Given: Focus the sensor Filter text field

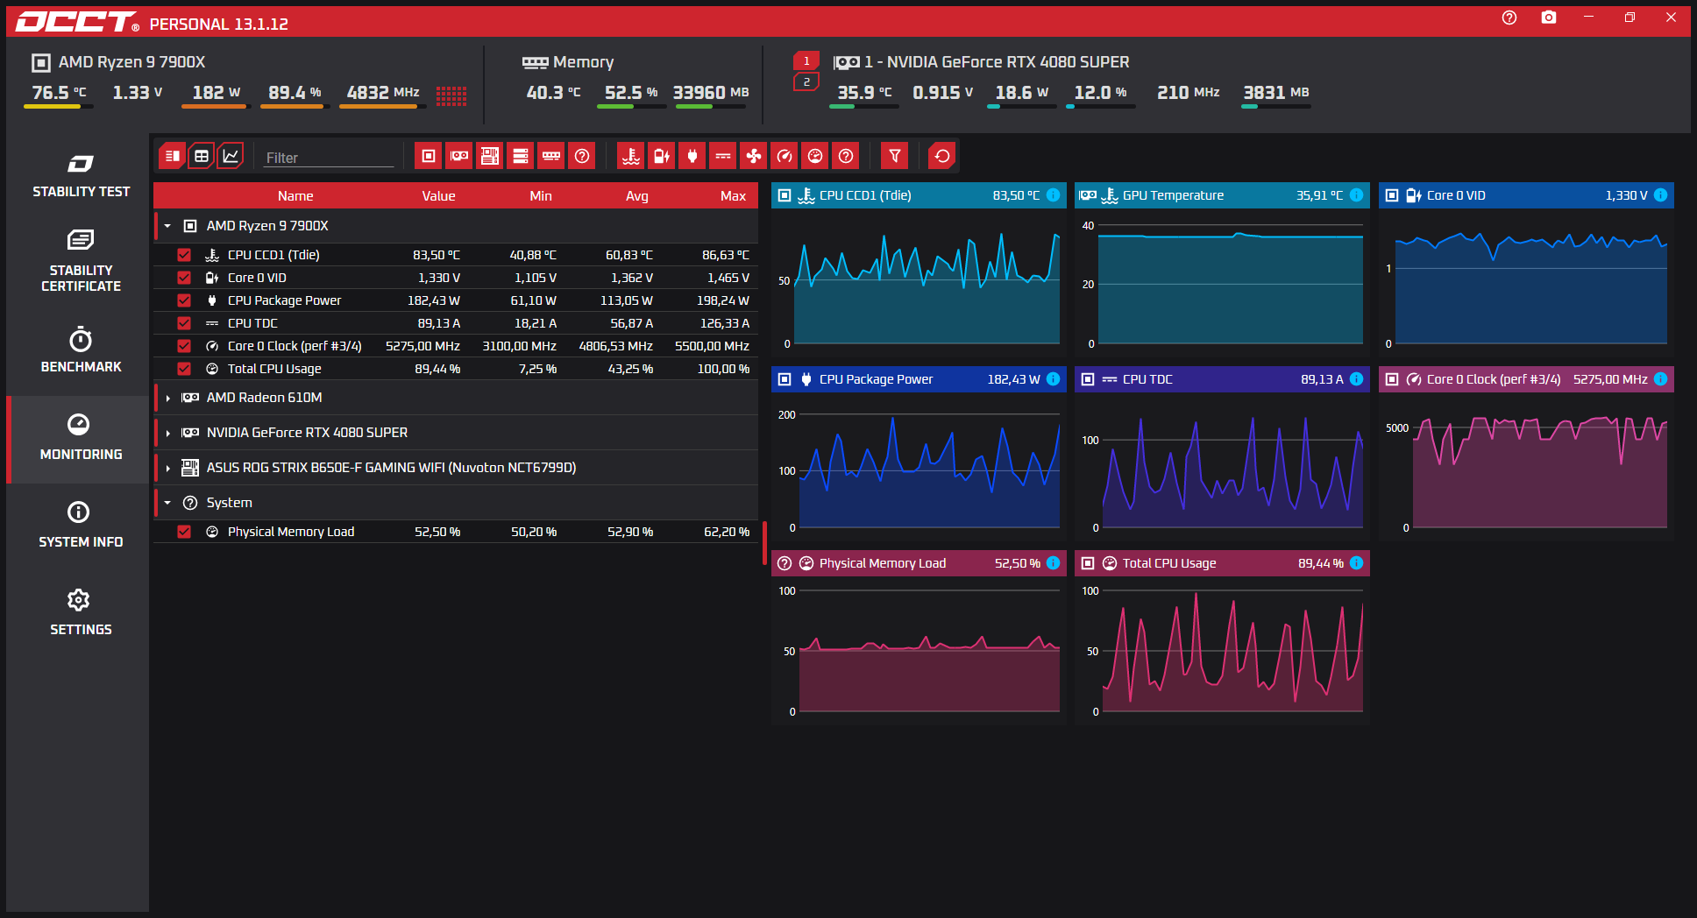Looking at the screenshot, I should click(x=330, y=158).
